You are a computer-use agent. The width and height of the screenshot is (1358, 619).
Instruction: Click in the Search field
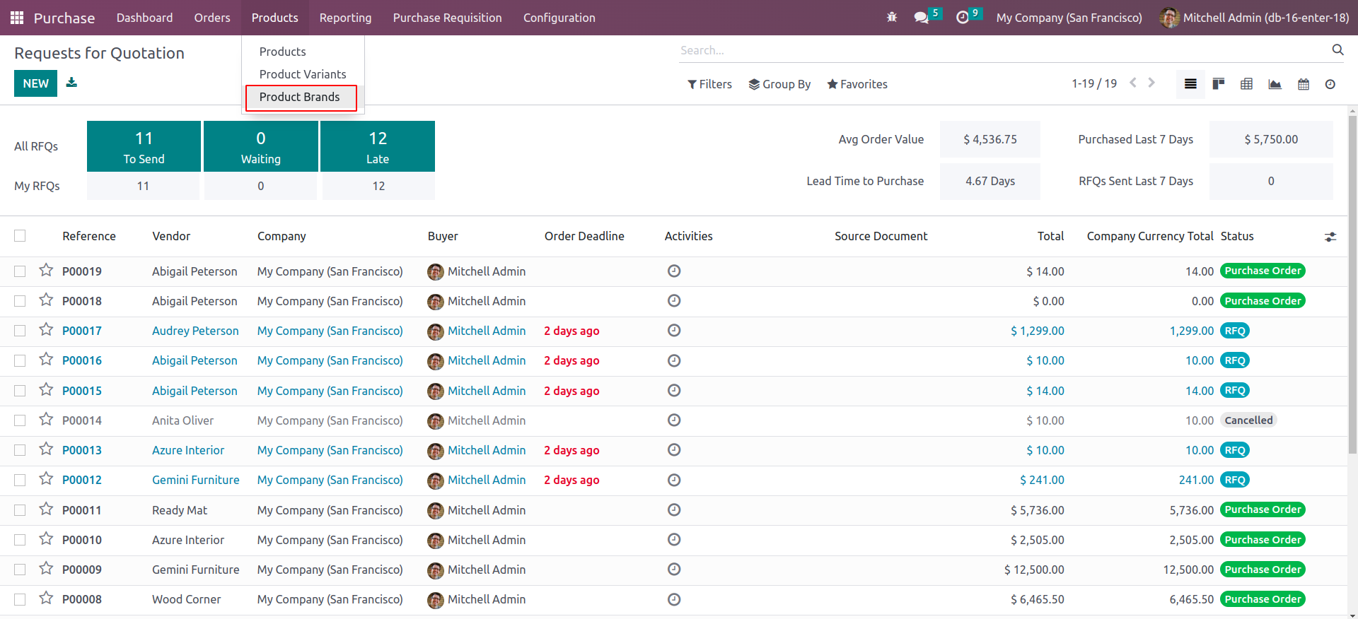point(1004,50)
